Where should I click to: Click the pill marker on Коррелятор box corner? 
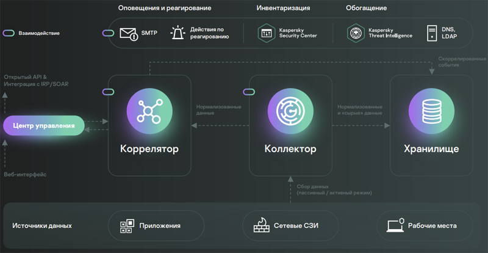tap(109, 92)
